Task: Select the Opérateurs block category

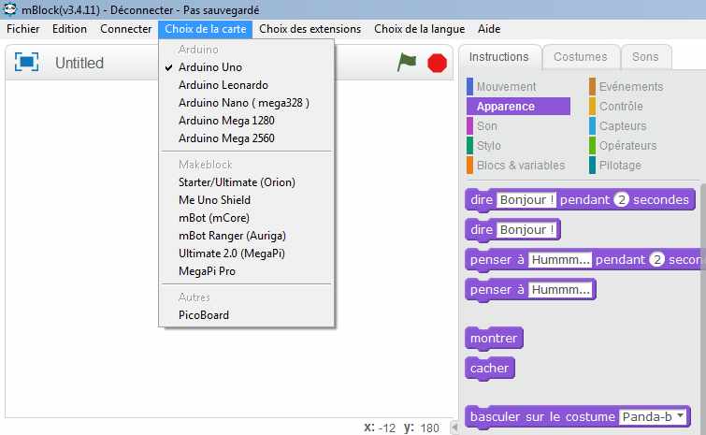Action: [628, 145]
